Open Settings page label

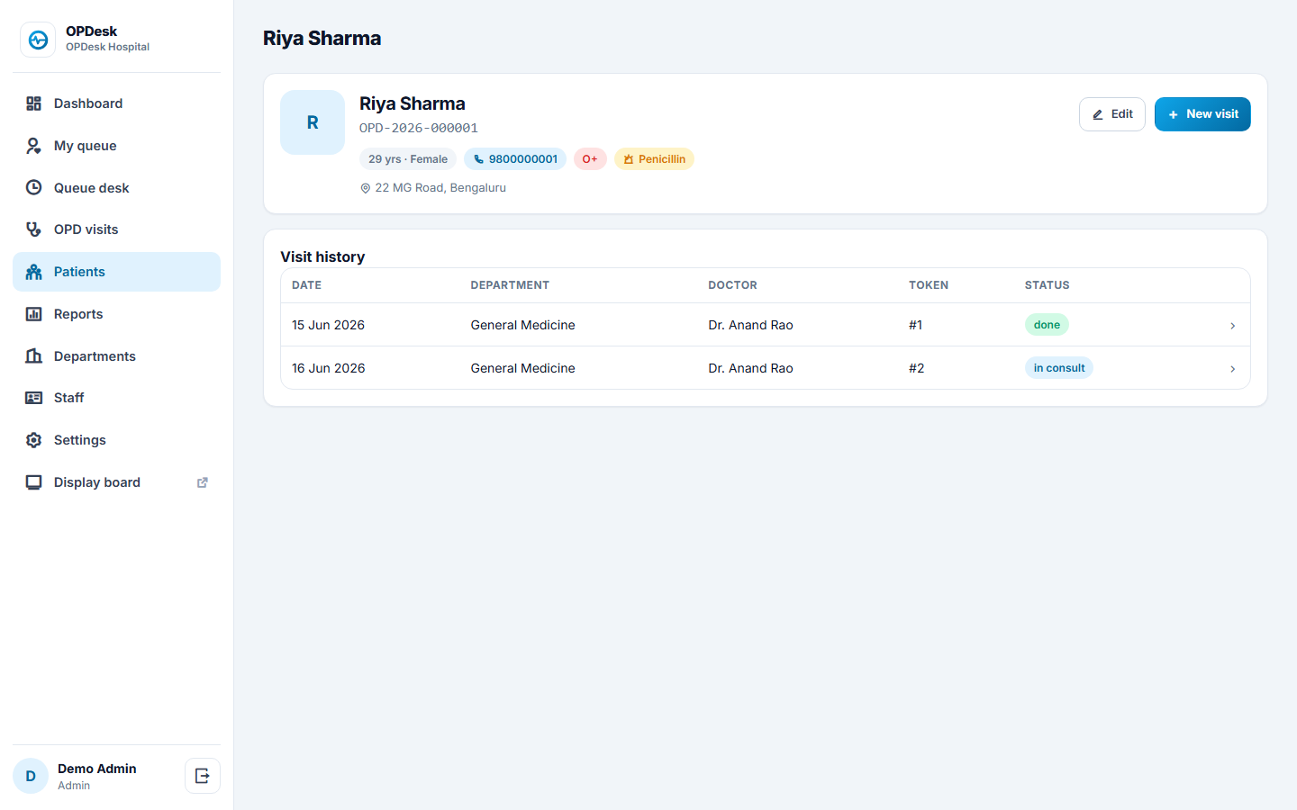click(80, 440)
